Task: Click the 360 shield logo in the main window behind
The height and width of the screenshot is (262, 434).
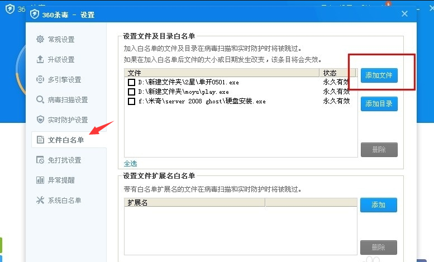Action: click(x=10, y=9)
